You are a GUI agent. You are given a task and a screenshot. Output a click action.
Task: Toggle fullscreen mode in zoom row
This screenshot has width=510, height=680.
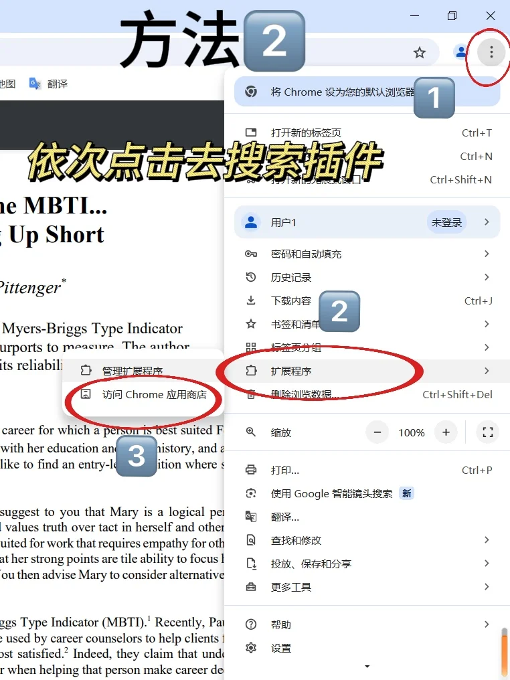pyautogui.click(x=488, y=432)
